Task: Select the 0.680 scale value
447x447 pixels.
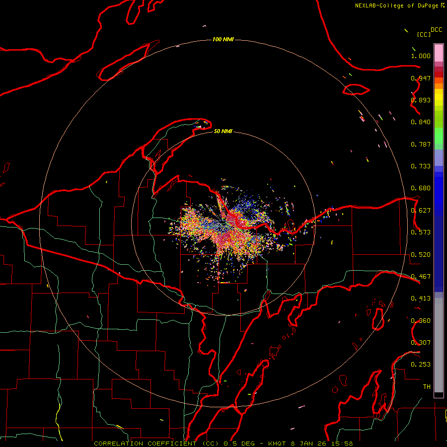Action: click(x=421, y=188)
